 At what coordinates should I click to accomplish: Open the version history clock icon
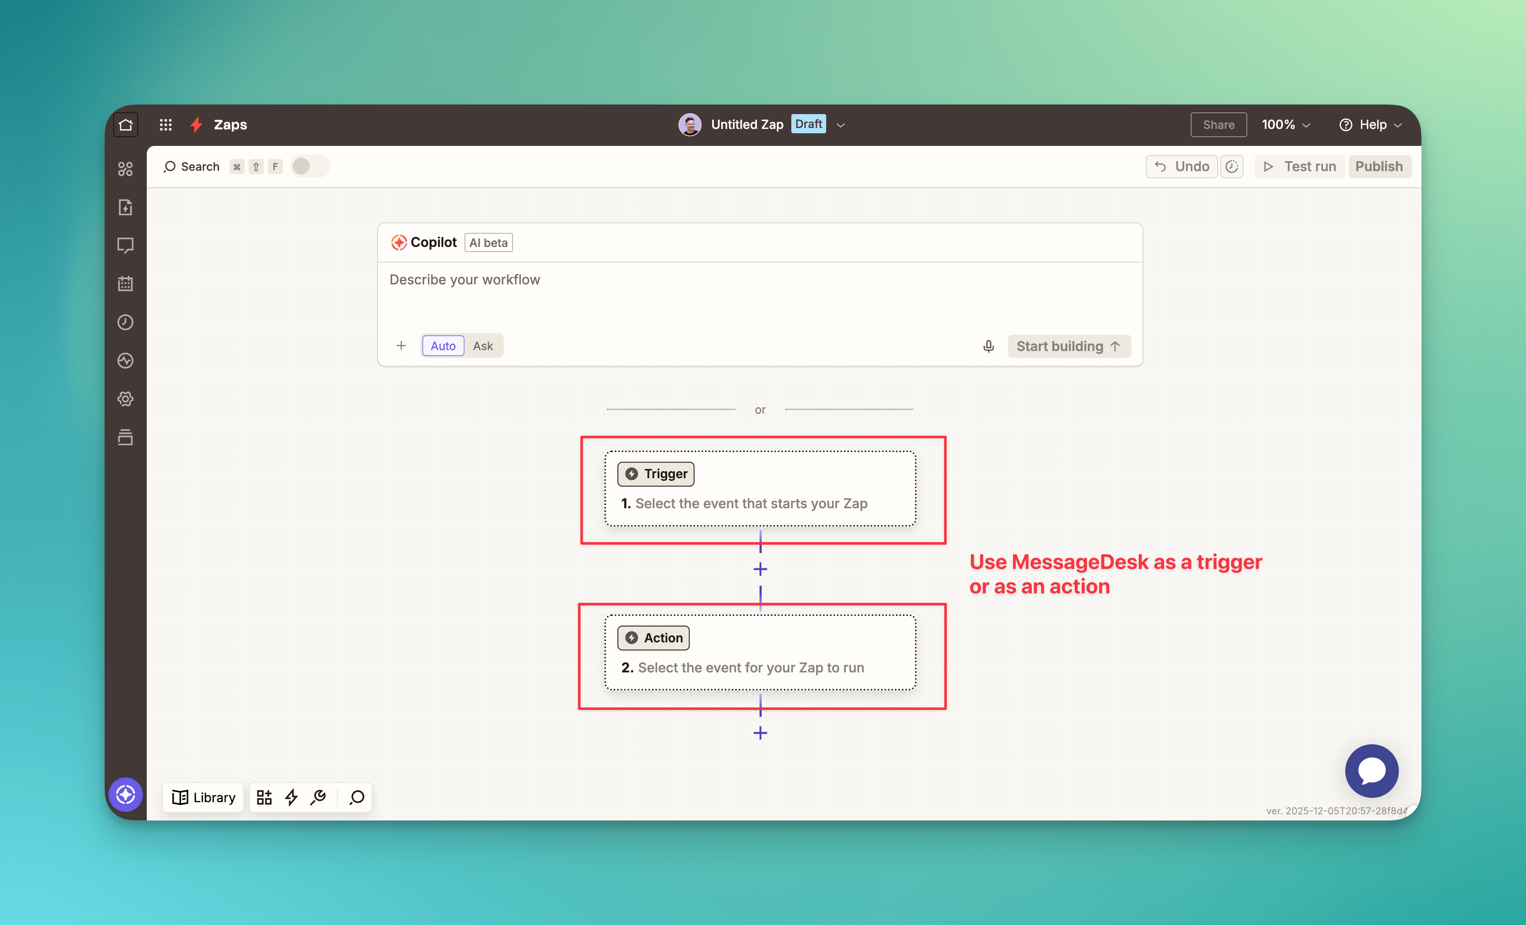pyautogui.click(x=1232, y=166)
